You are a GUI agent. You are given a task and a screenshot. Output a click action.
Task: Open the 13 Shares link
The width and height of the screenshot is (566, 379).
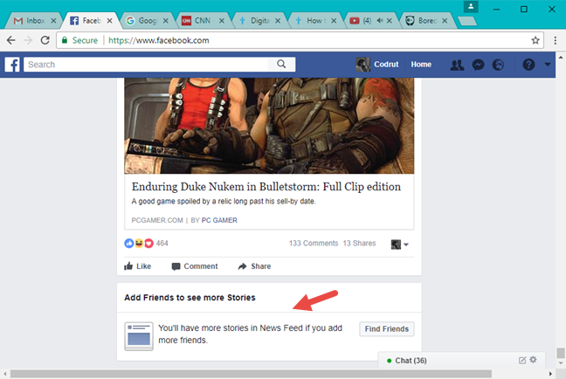click(x=359, y=244)
